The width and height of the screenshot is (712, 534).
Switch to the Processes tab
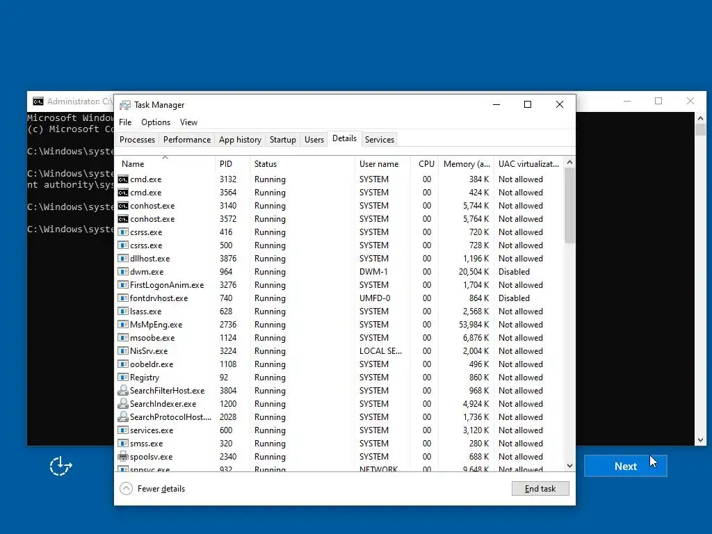(137, 139)
